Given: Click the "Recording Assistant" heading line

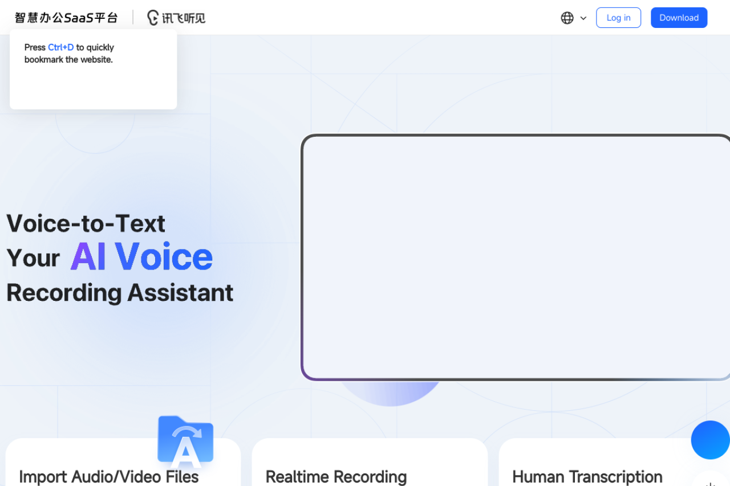Looking at the screenshot, I should [x=120, y=293].
